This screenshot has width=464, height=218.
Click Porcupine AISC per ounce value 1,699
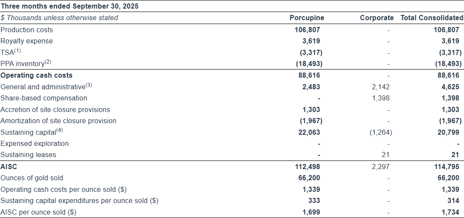(x=311, y=212)
